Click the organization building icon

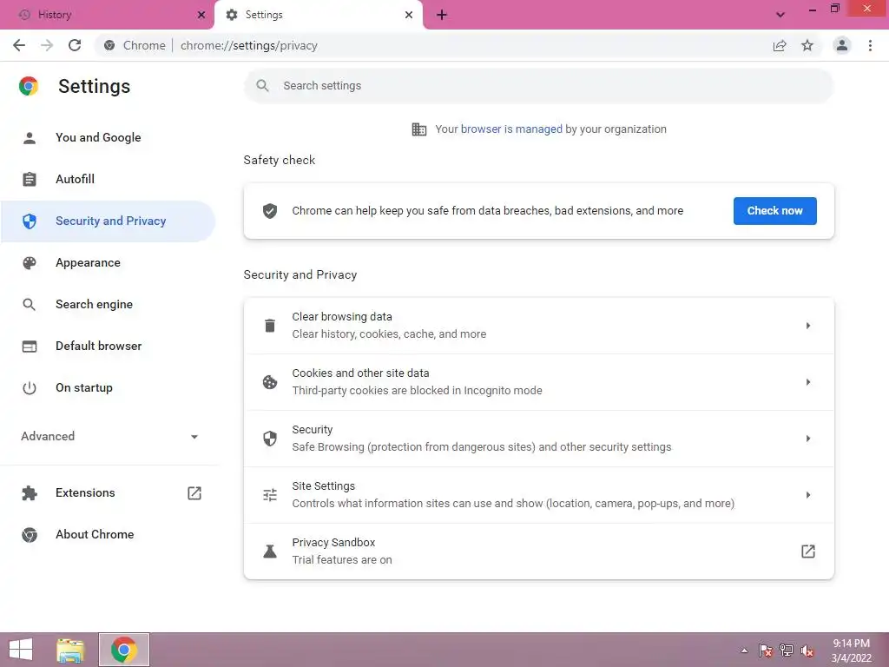point(419,129)
